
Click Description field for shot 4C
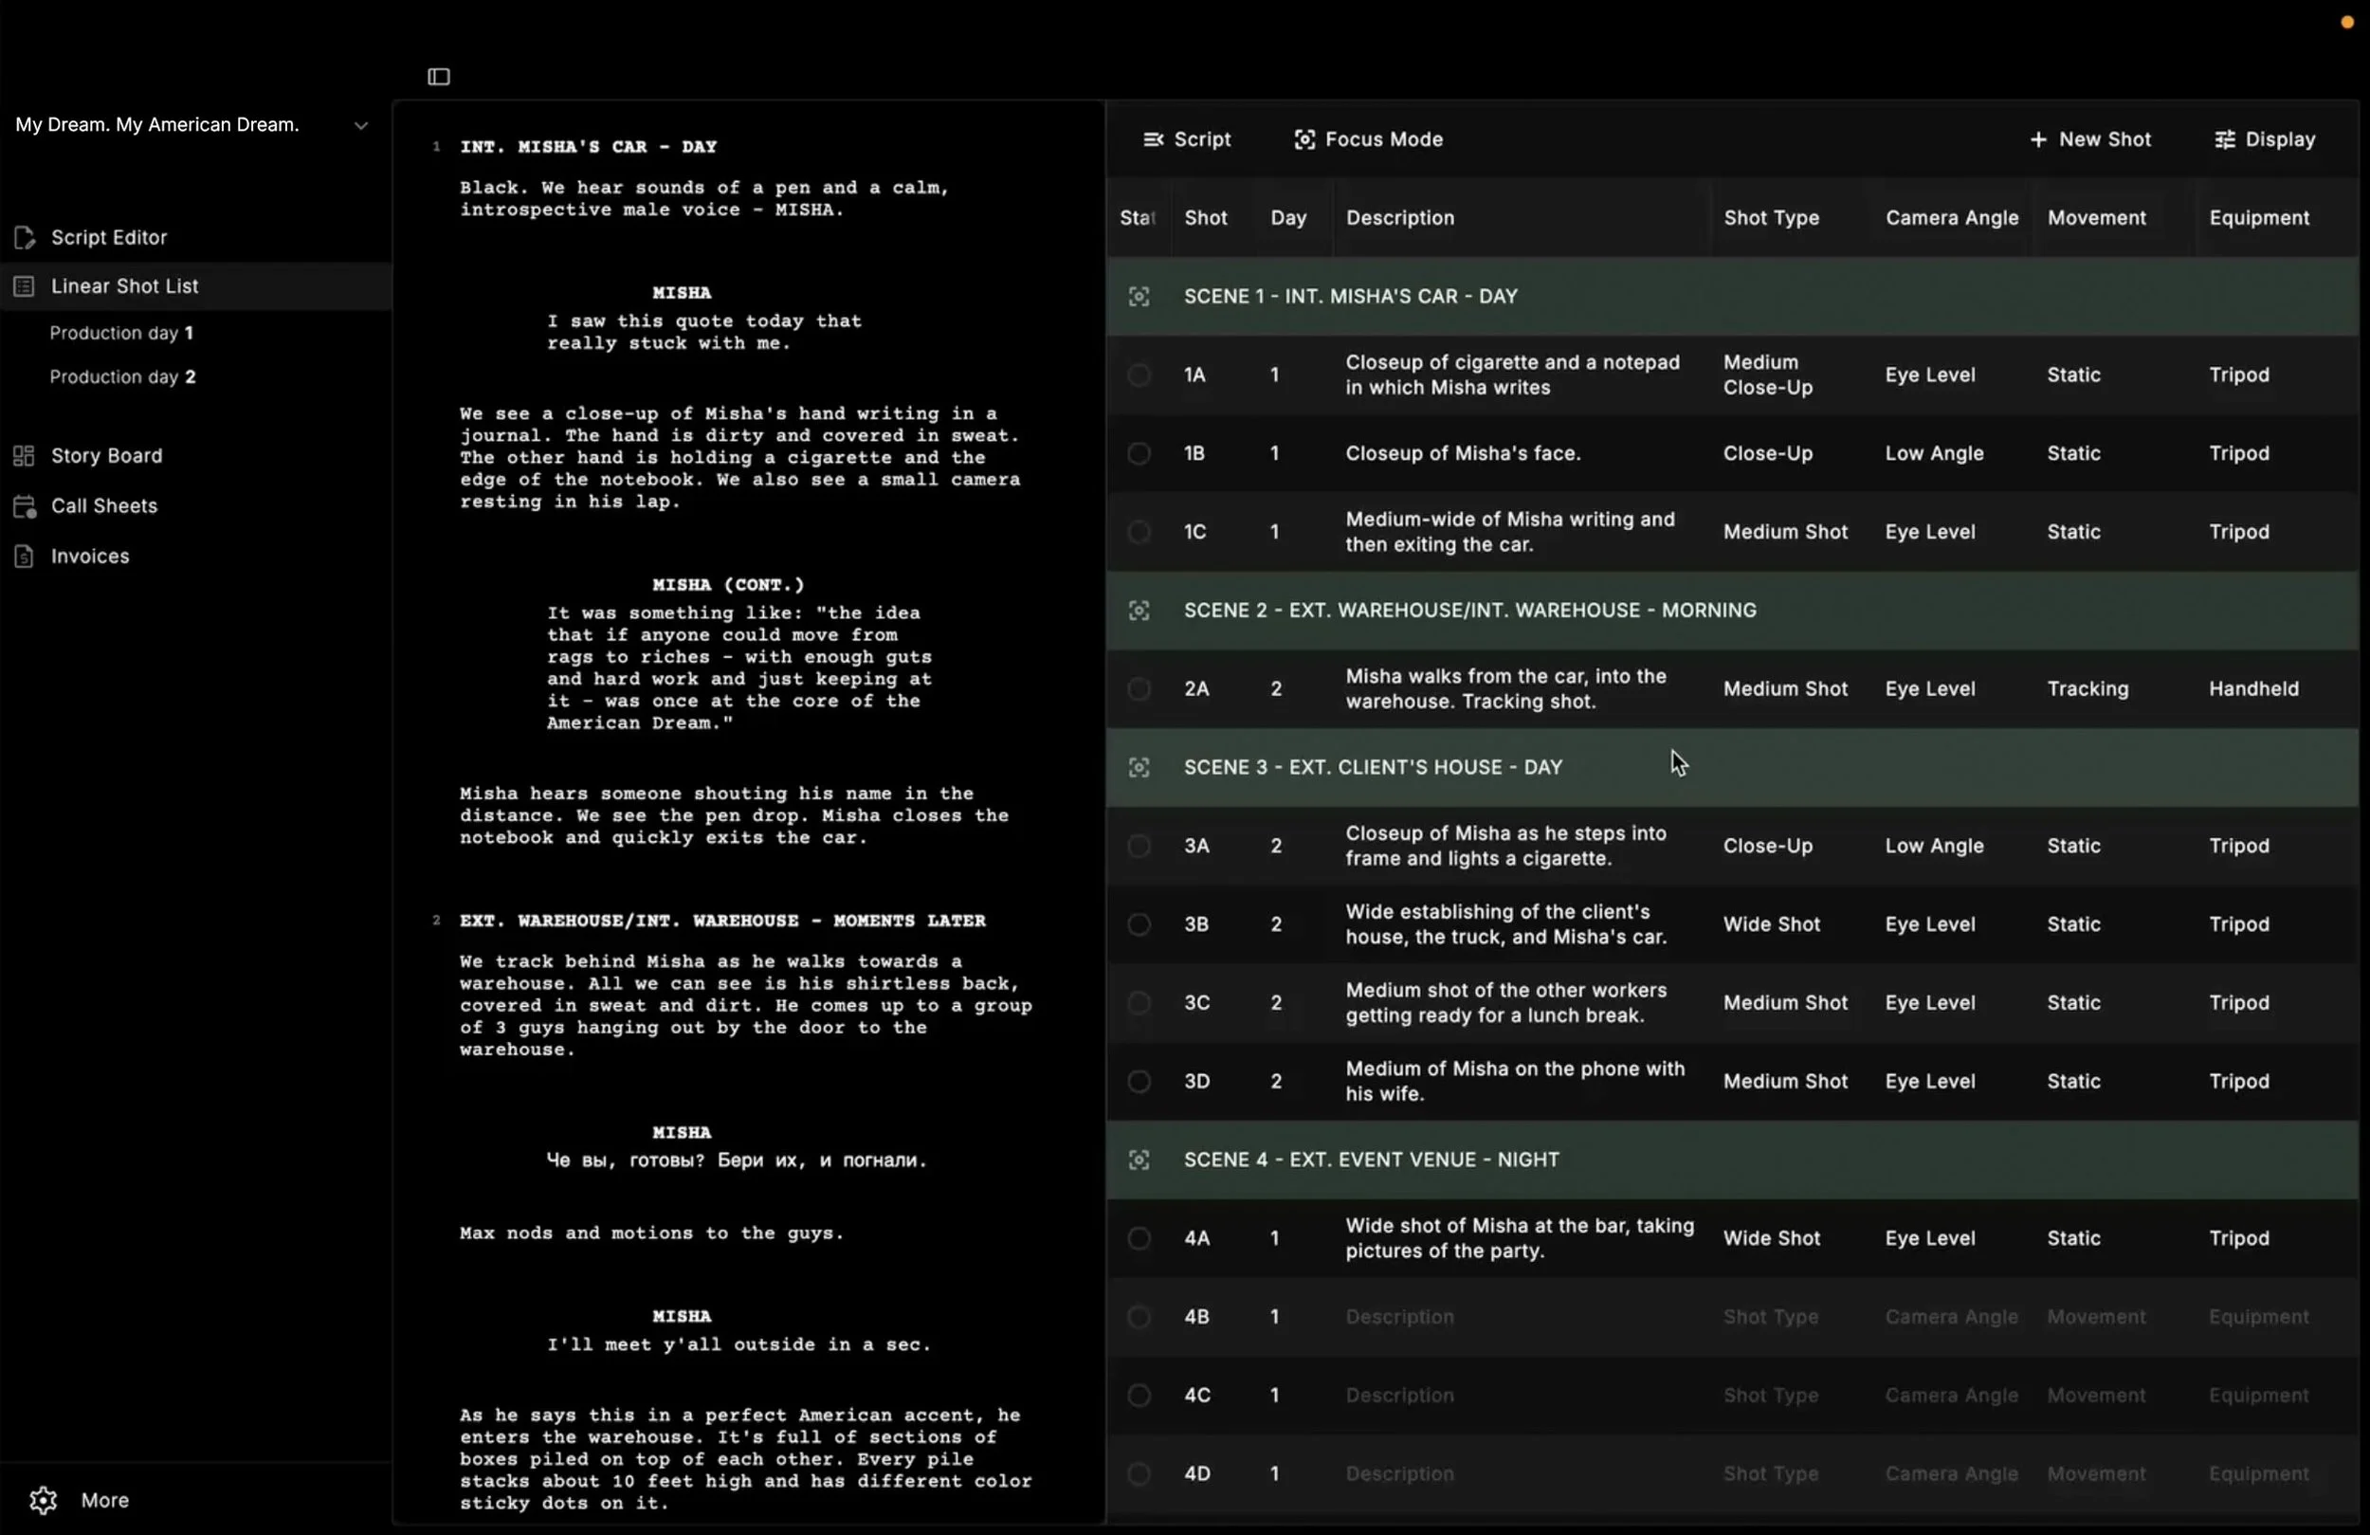coord(1399,1395)
